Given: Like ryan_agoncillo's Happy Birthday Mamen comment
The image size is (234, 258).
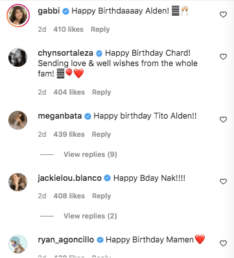Looking at the screenshot, I should pos(223,243).
